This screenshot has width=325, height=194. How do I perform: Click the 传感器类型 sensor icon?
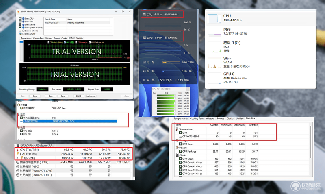pos(22,108)
